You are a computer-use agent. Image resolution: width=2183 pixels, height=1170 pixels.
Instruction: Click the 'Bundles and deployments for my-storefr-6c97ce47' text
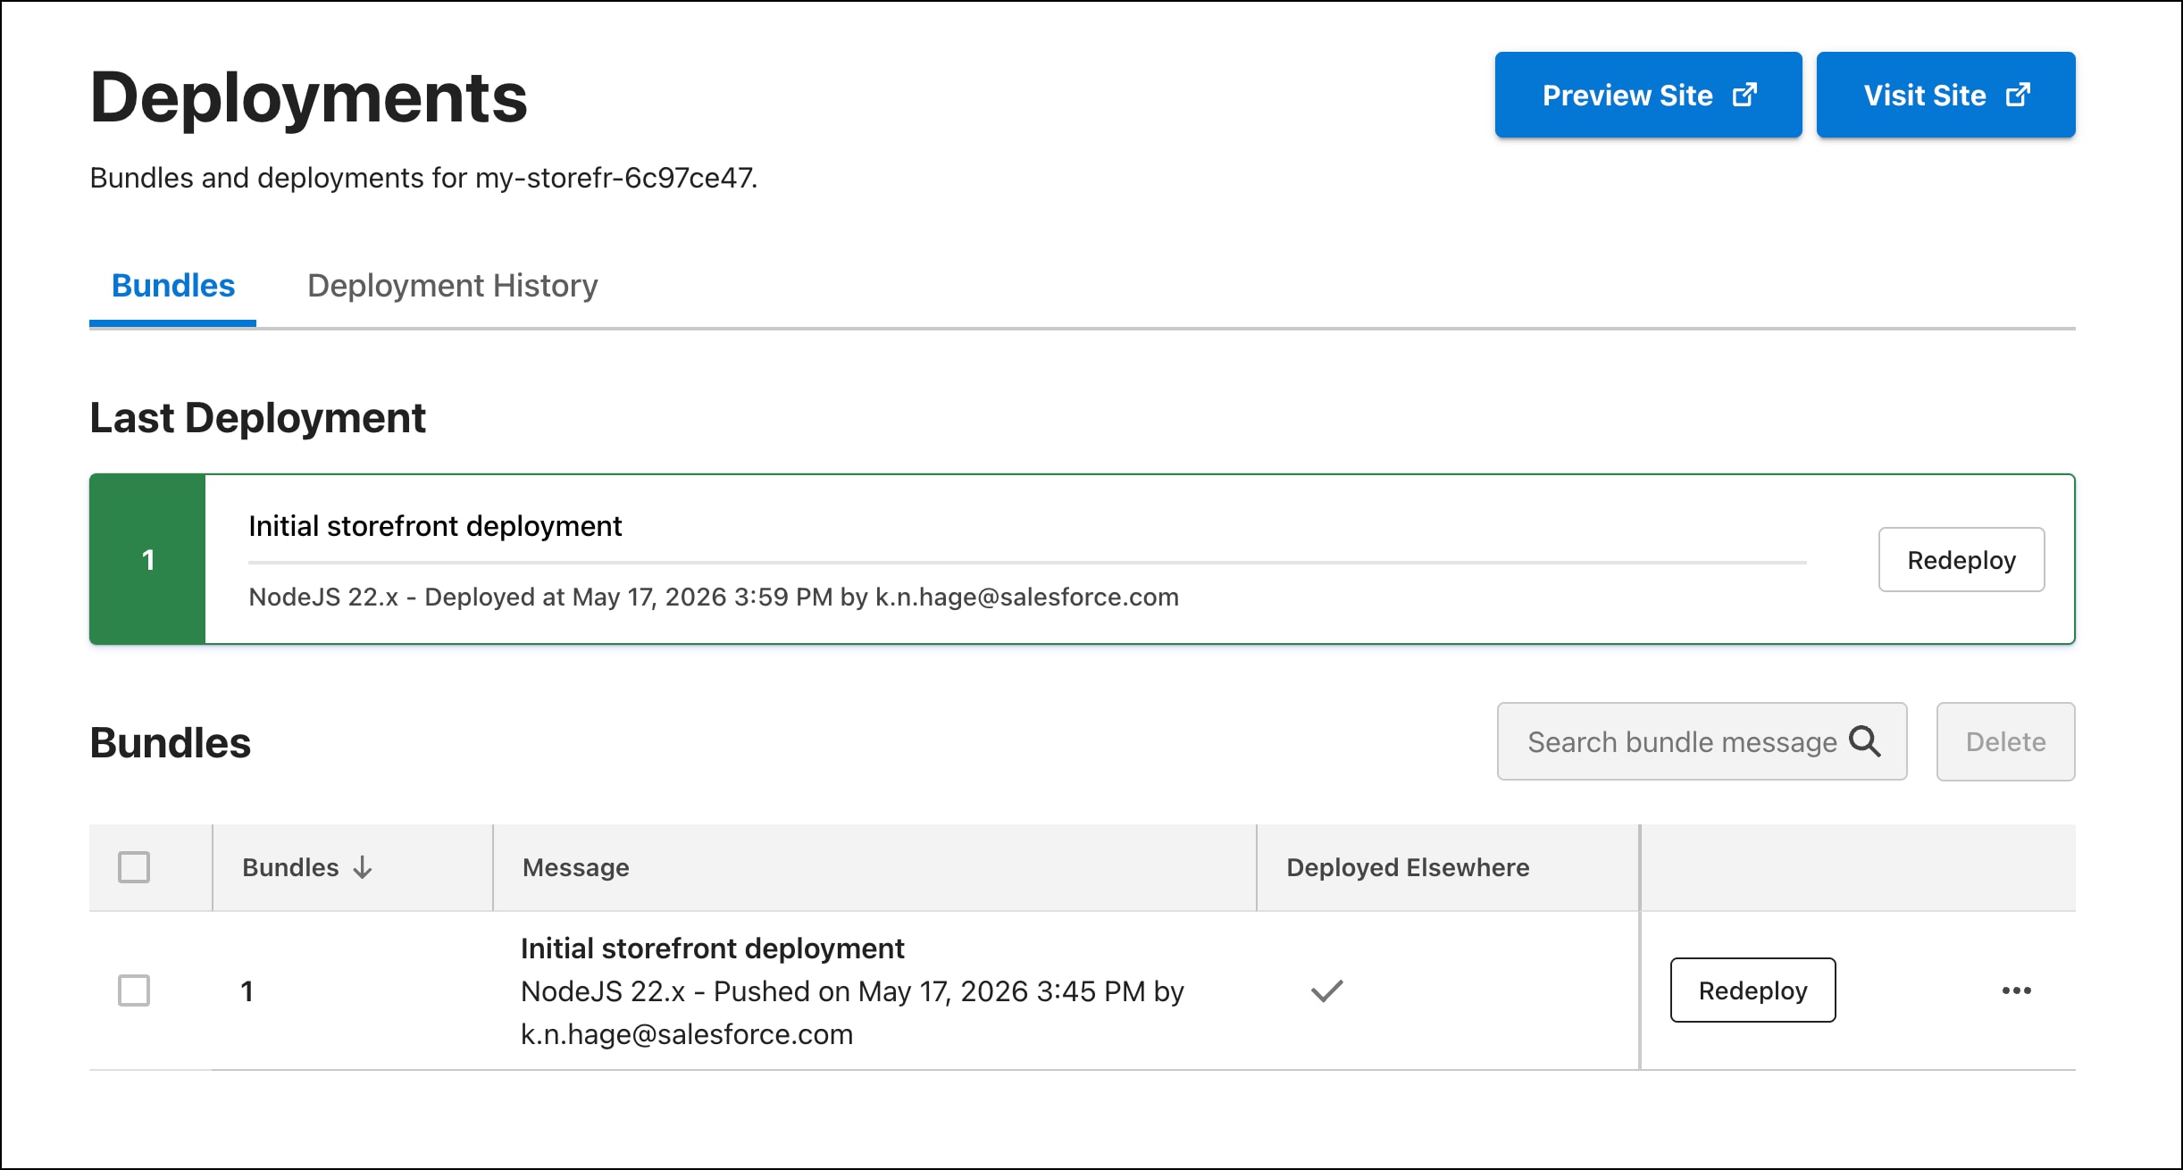tap(423, 178)
